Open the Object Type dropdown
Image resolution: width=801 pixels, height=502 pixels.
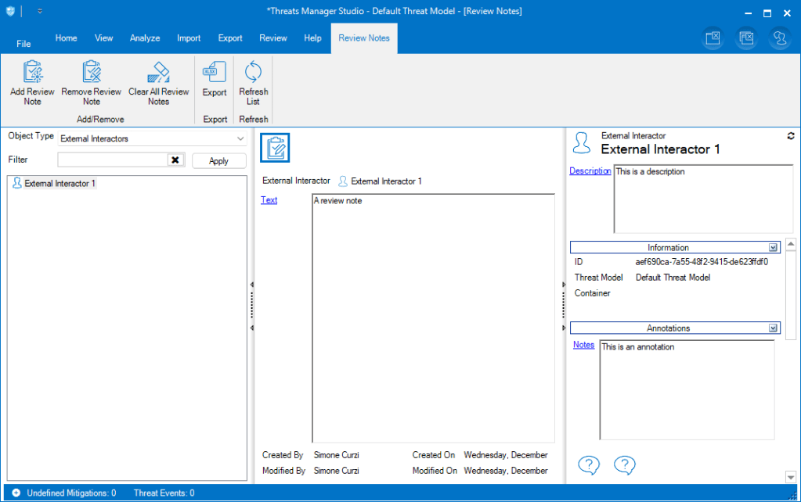click(240, 139)
